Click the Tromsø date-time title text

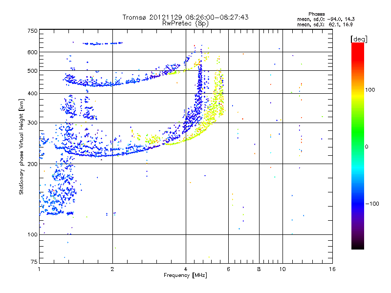click(185, 17)
